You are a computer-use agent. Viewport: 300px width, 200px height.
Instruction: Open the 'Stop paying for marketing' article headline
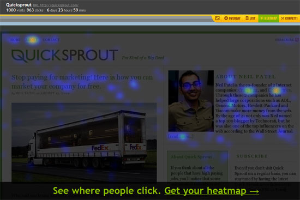click(x=82, y=82)
